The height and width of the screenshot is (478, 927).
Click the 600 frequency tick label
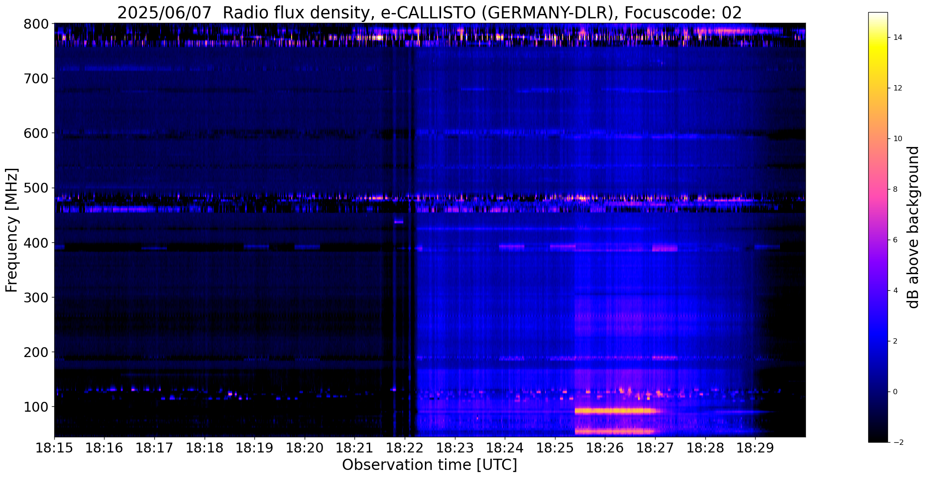36,133
